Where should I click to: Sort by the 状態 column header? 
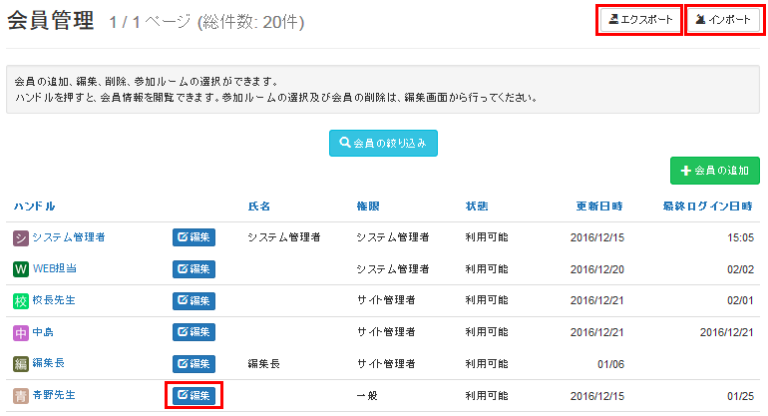[477, 207]
